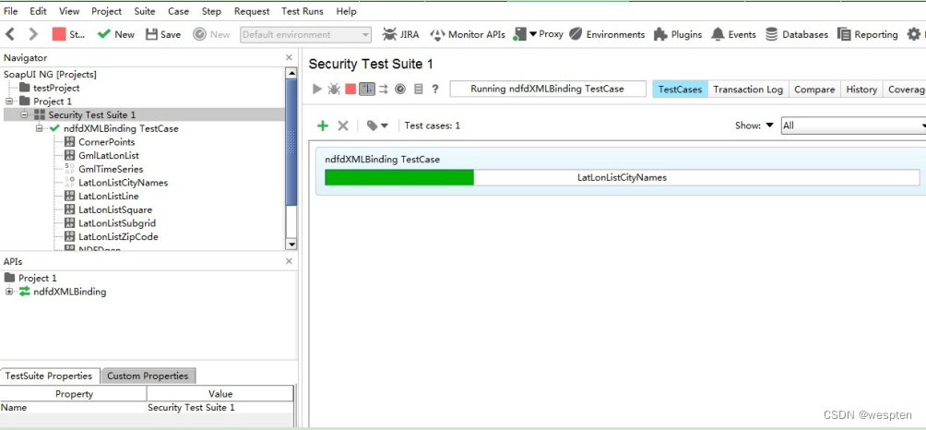Image resolution: width=926 pixels, height=430 pixels.
Task: Click the Save button in main toolbar
Action: click(162, 34)
